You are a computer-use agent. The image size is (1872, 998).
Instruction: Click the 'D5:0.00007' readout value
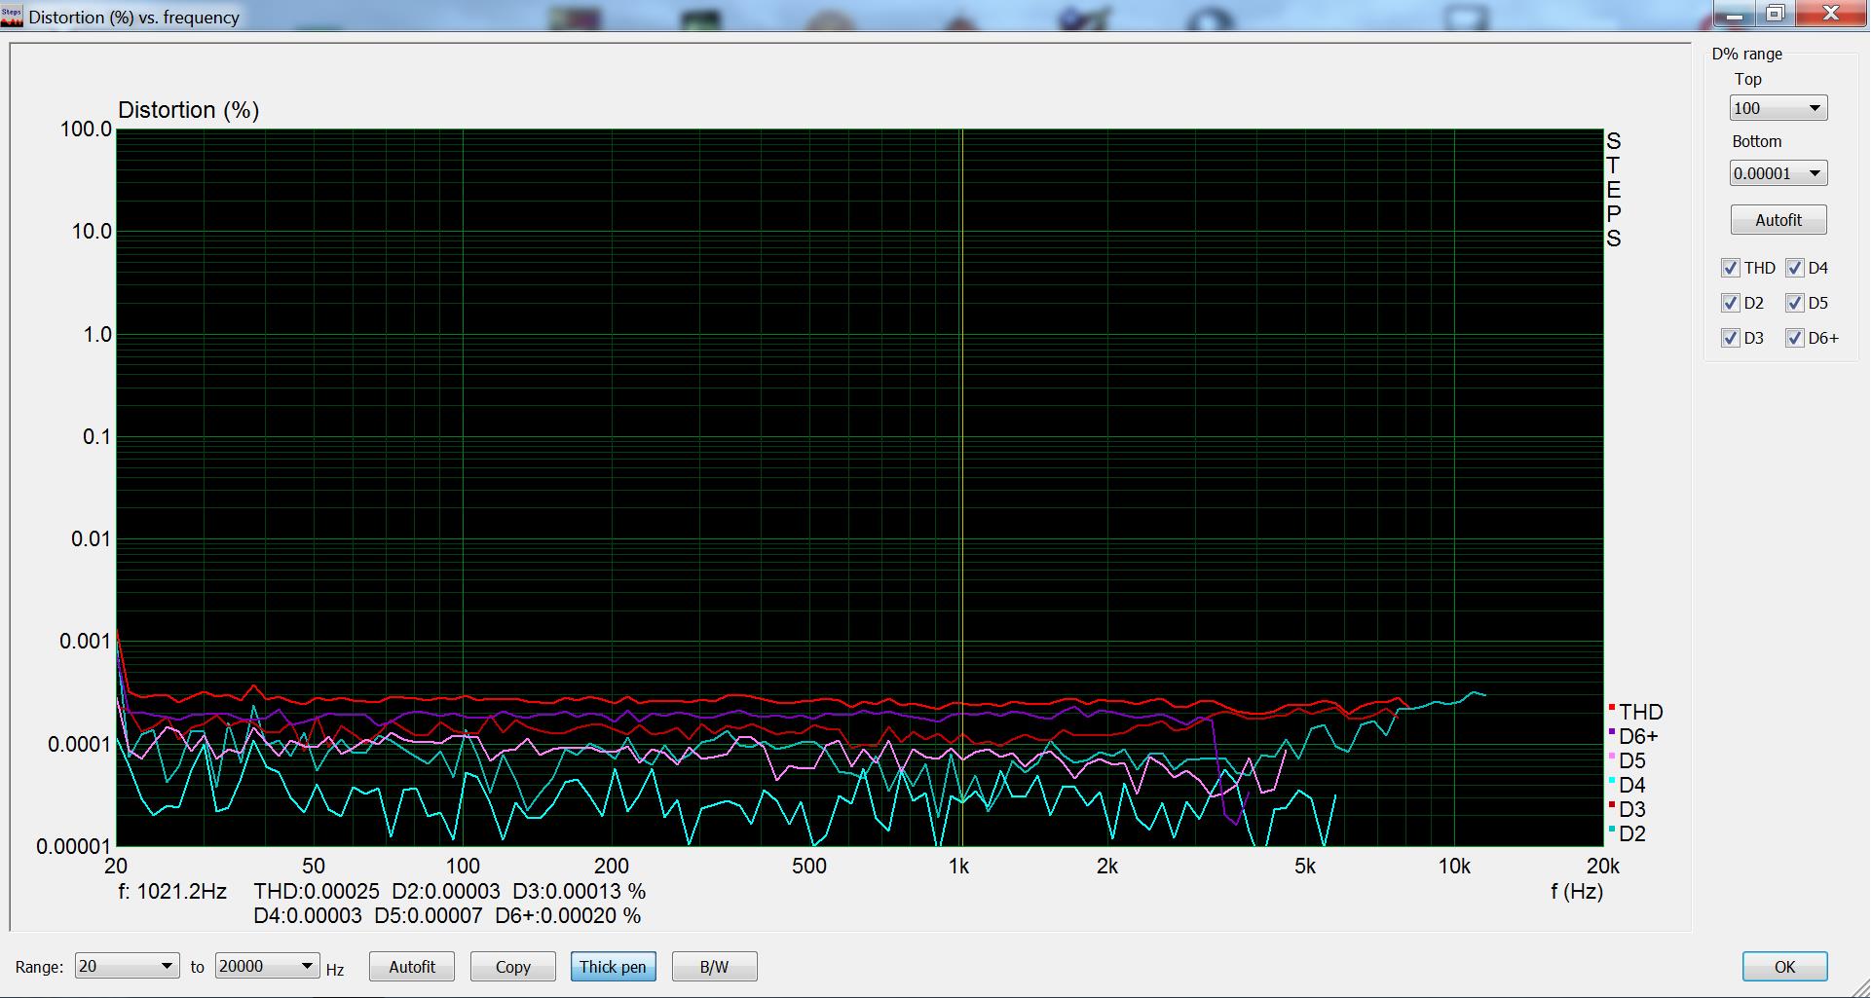429,915
